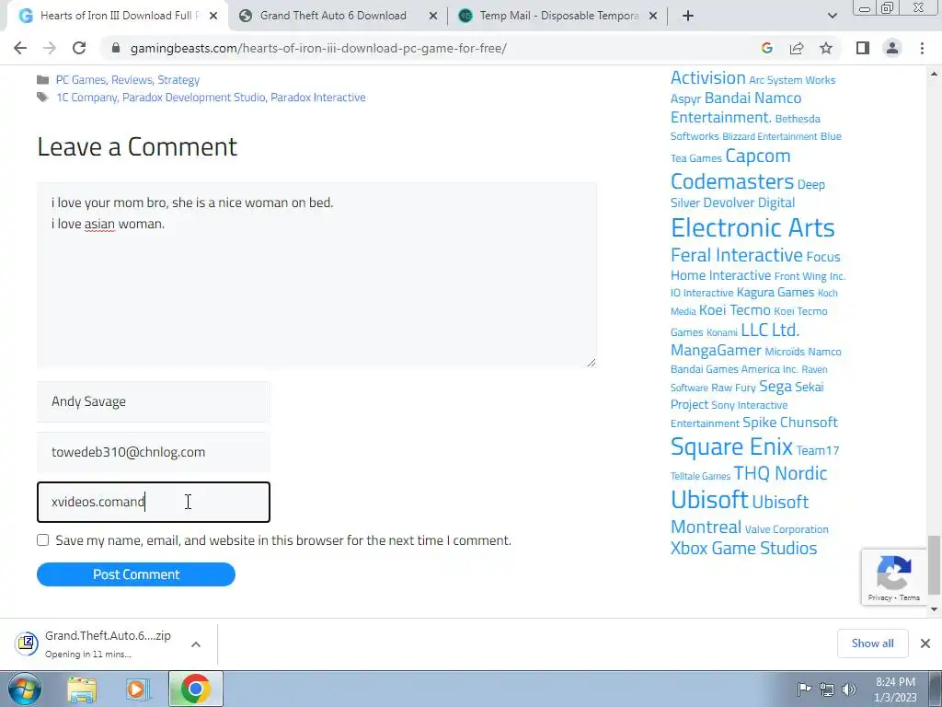Open the Windows Start menu
This screenshot has height=707, width=942.
pos(25,689)
